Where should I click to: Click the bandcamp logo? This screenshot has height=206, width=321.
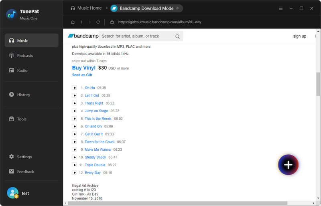(x=83, y=36)
